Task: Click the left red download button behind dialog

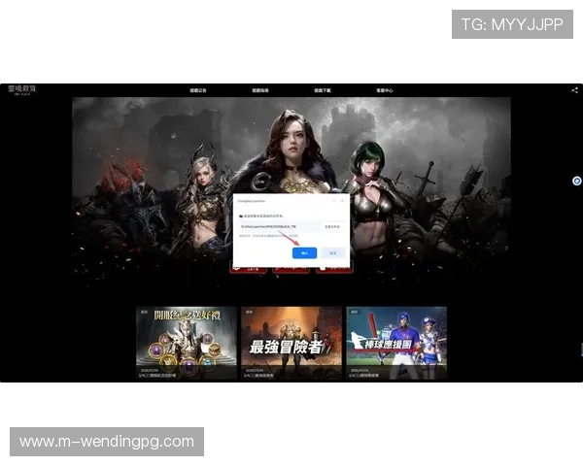Action: point(251,267)
